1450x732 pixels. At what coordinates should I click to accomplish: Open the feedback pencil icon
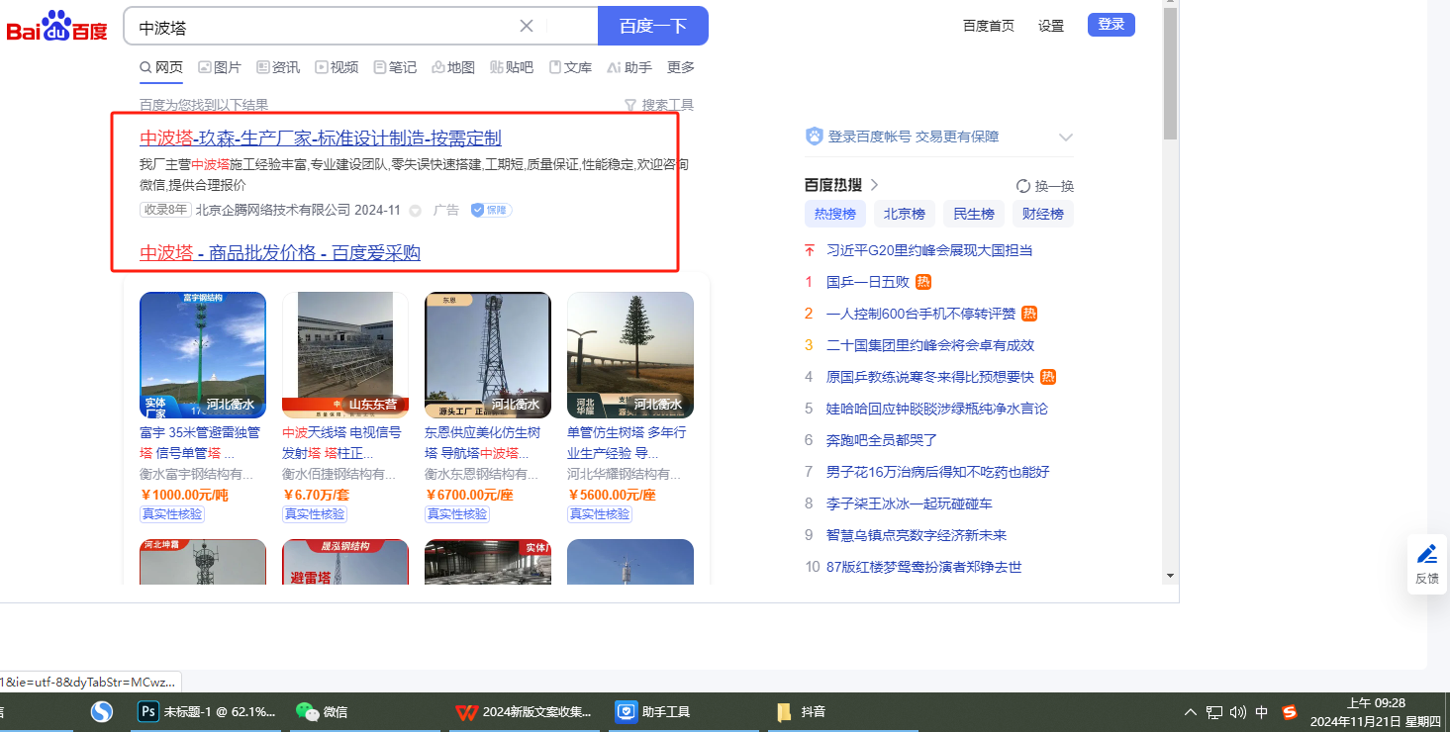1426,554
